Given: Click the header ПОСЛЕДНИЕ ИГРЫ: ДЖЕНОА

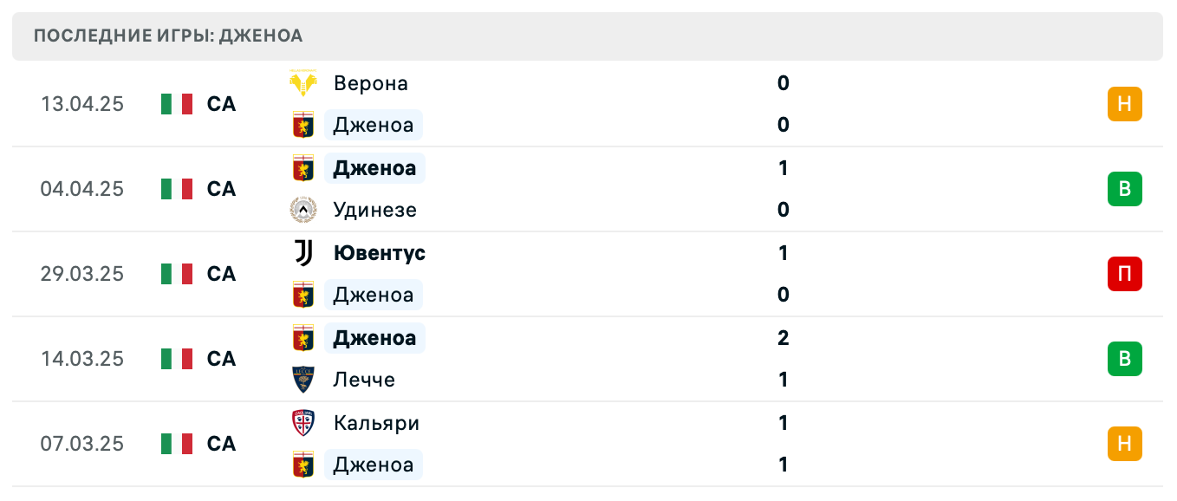Looking at the screenshot, I should coord(167,36).
